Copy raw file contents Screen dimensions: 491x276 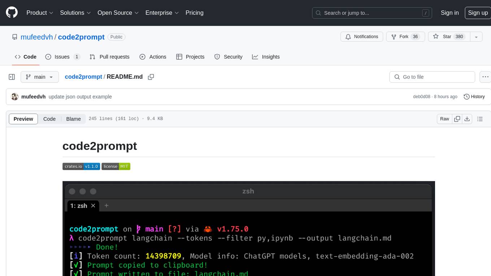[457, 119]
